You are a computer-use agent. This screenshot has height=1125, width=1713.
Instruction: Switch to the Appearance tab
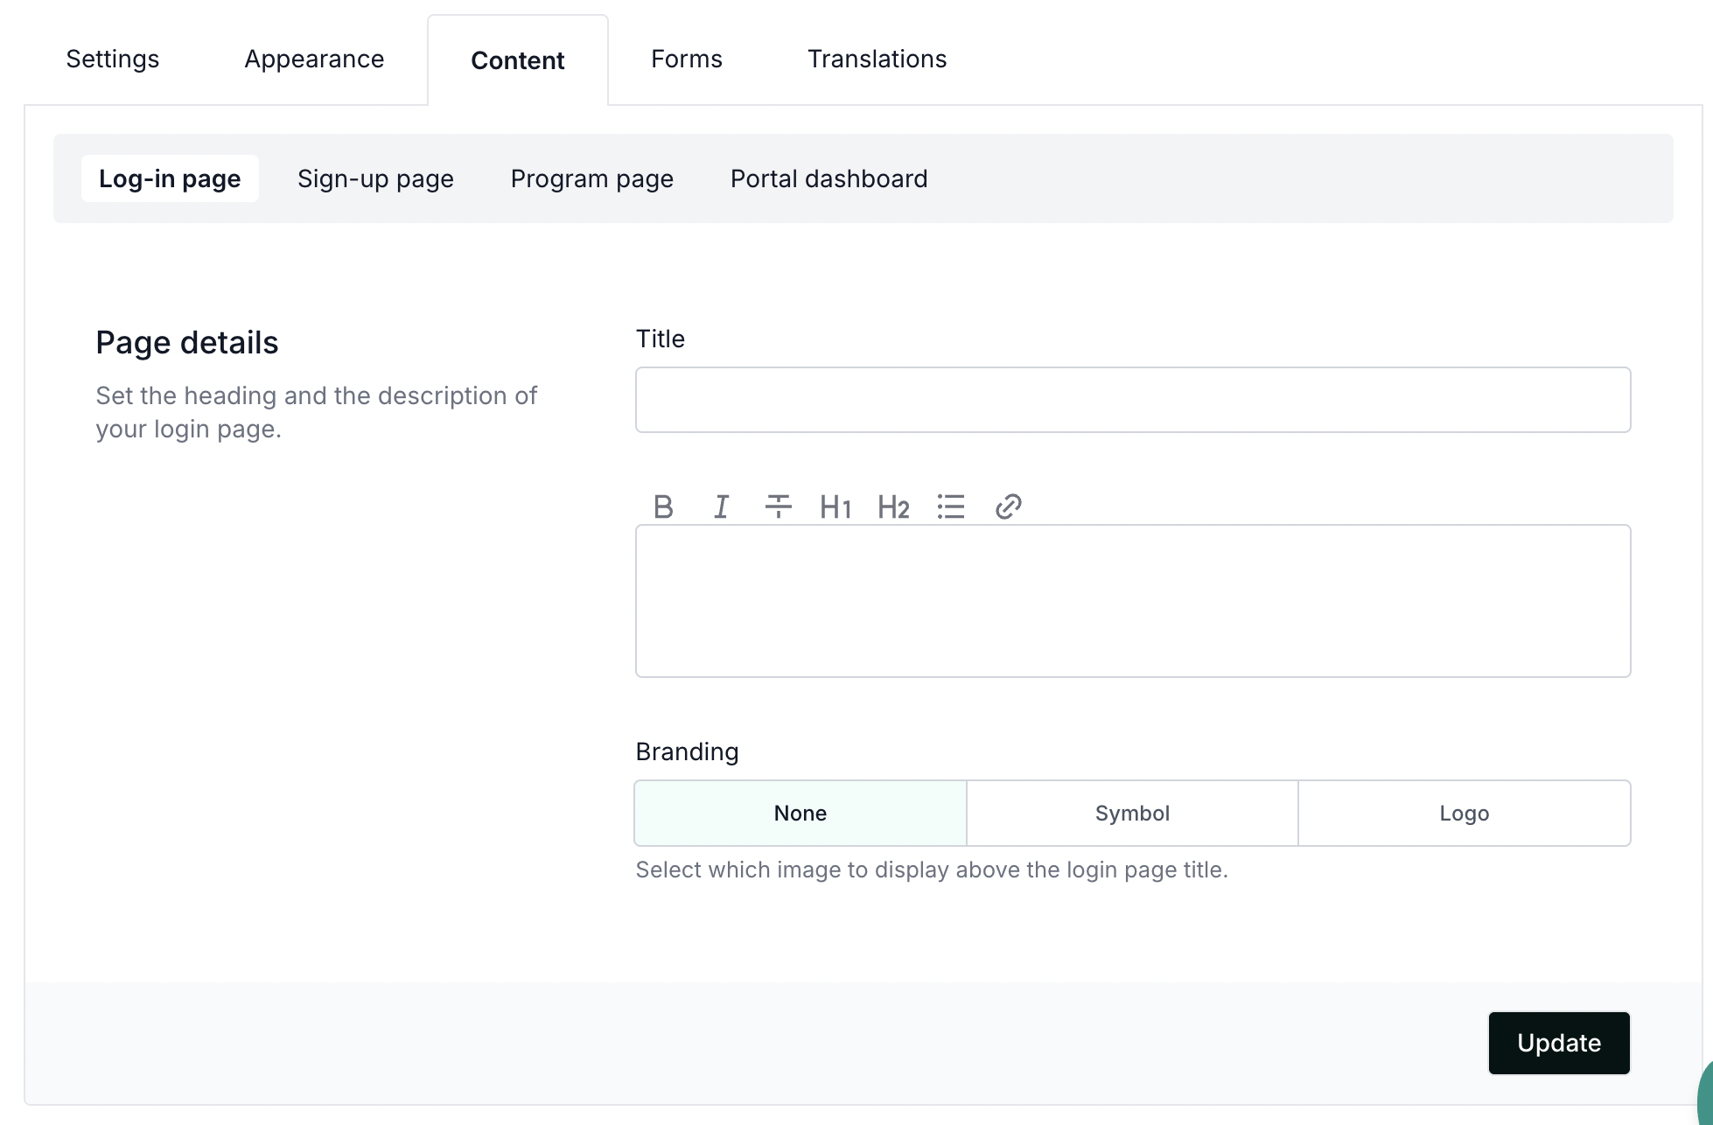(x=314, y=59)
